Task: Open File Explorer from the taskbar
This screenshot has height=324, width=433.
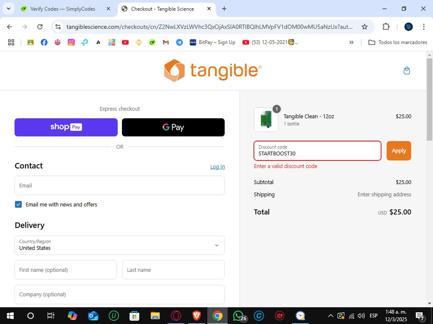Action: pyautogui.click(x=155, y=316)
